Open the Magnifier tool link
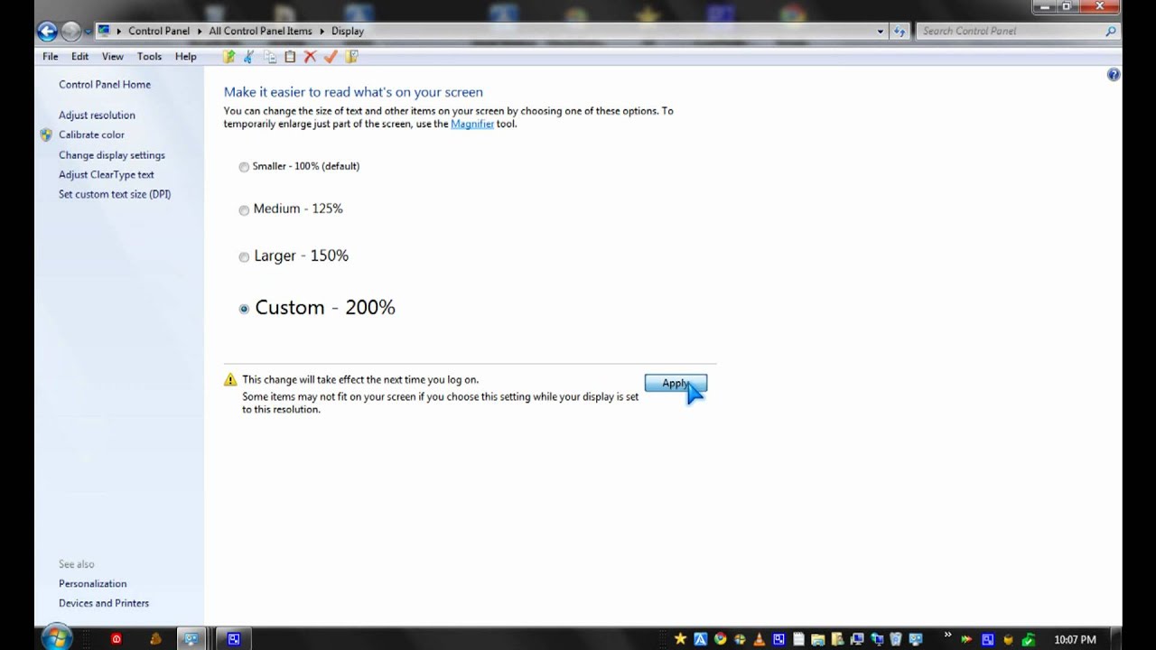This screenshot has height=650, width=1156. click(x=472, y=124)
